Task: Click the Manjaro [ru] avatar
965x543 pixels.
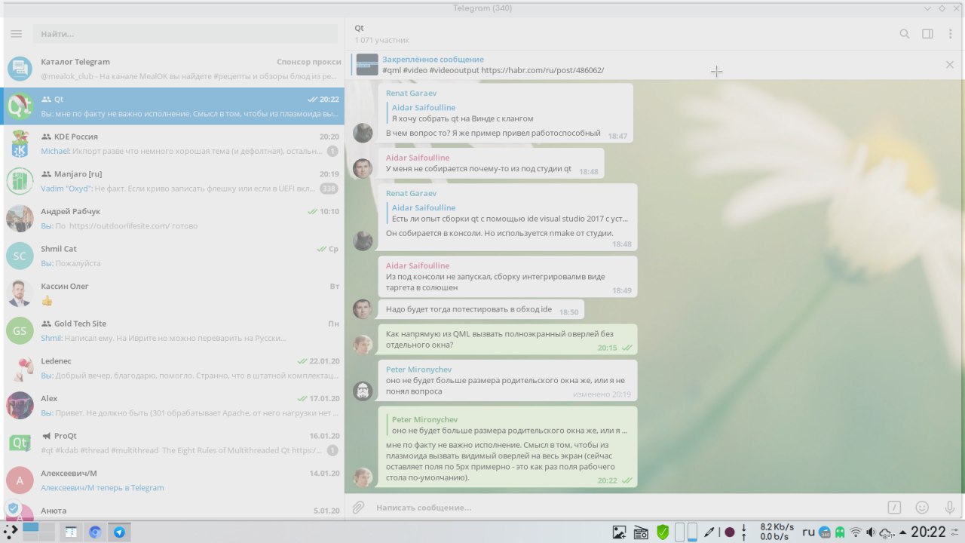Action: (20, 181)
